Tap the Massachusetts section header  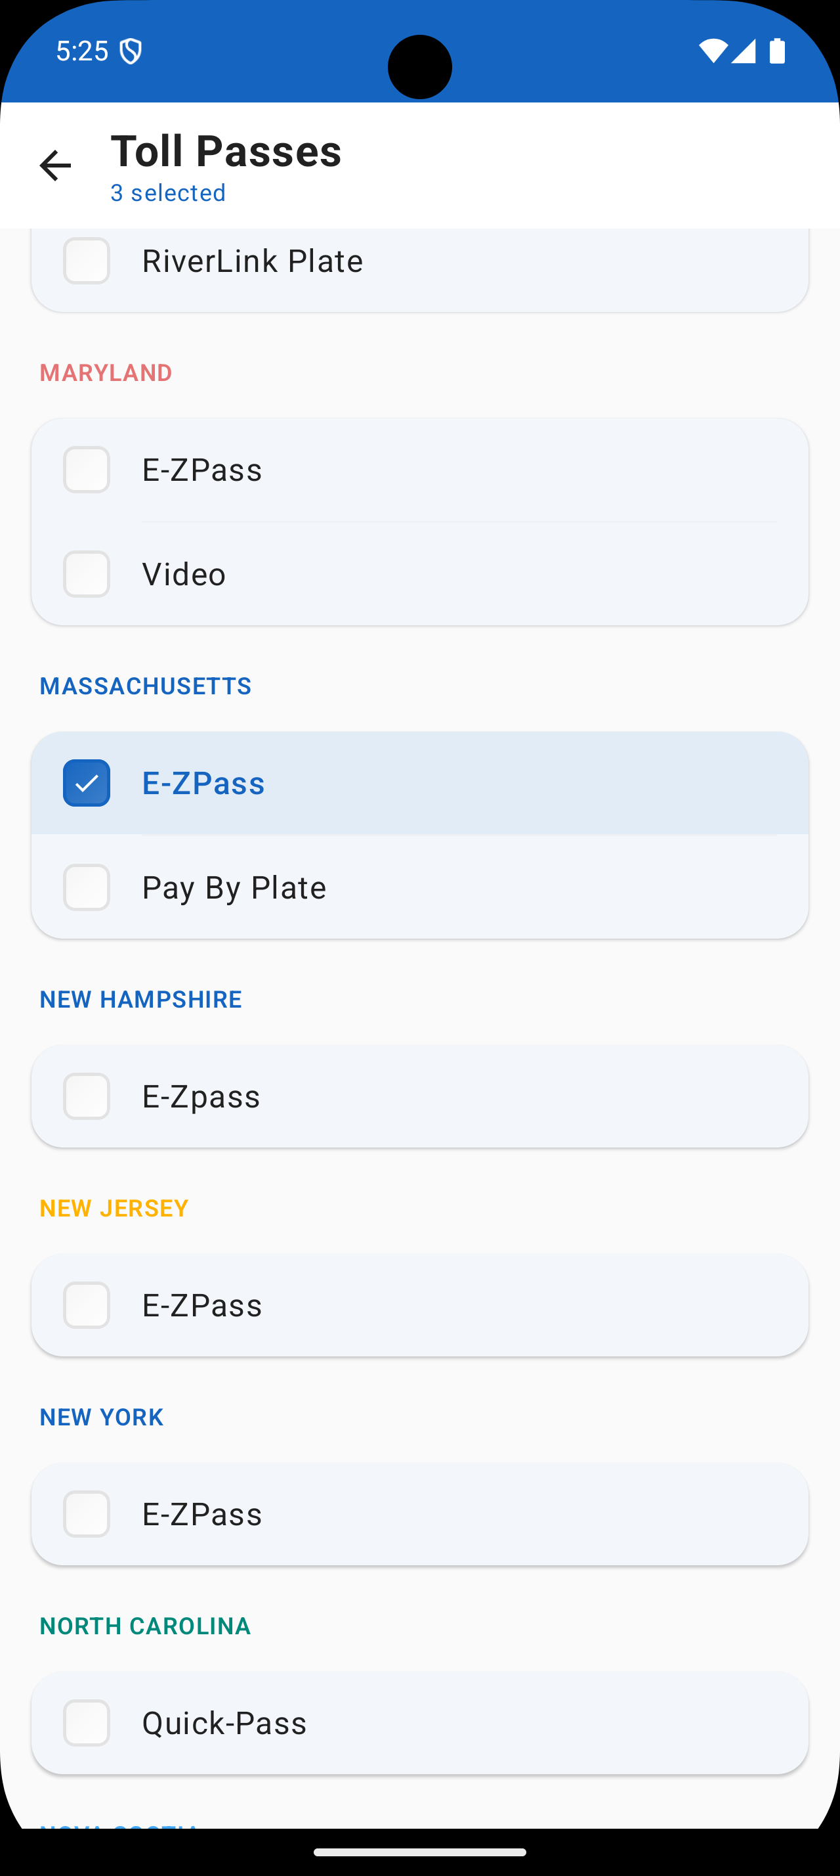tap(146, 686)
